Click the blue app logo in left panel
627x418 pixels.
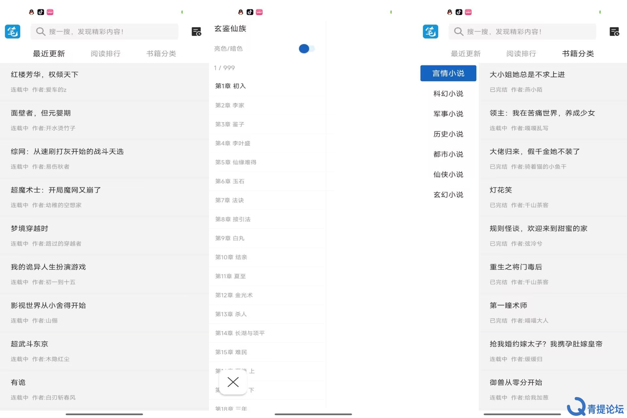tap(12, 32)
